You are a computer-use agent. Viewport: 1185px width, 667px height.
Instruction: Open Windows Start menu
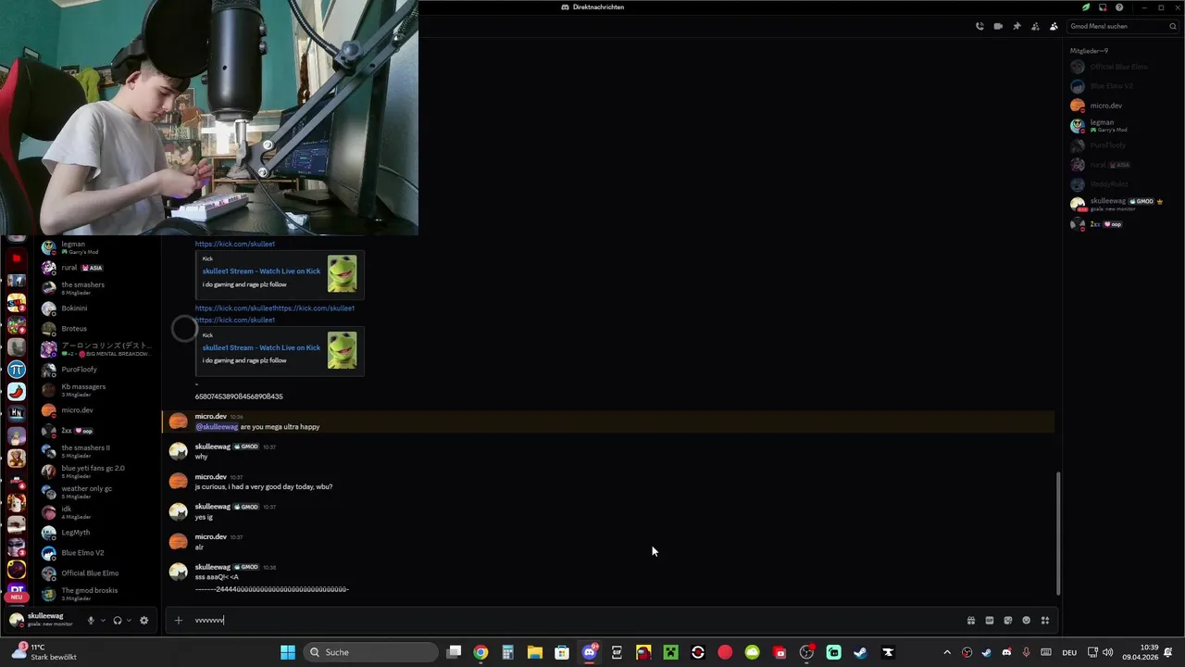pos(288,652)
